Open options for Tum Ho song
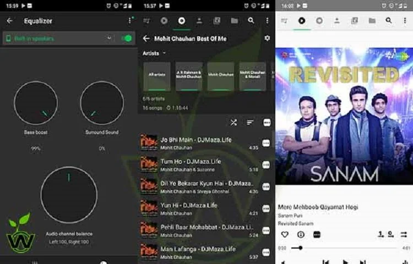This screenshot has height=264, width=413. coord(266,165)
